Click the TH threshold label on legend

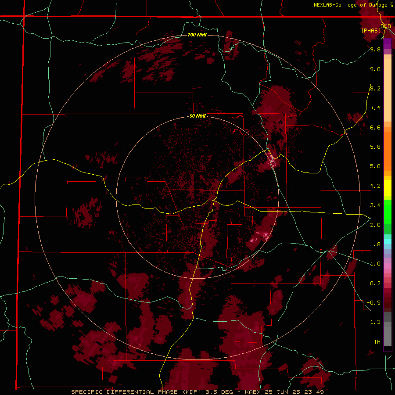tap(377, 342)
